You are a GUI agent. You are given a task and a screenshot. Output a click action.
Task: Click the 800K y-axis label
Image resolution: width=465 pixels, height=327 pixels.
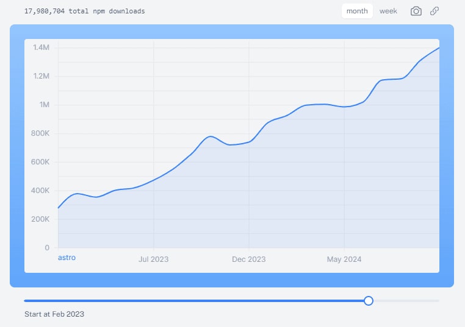click(40, 133)
